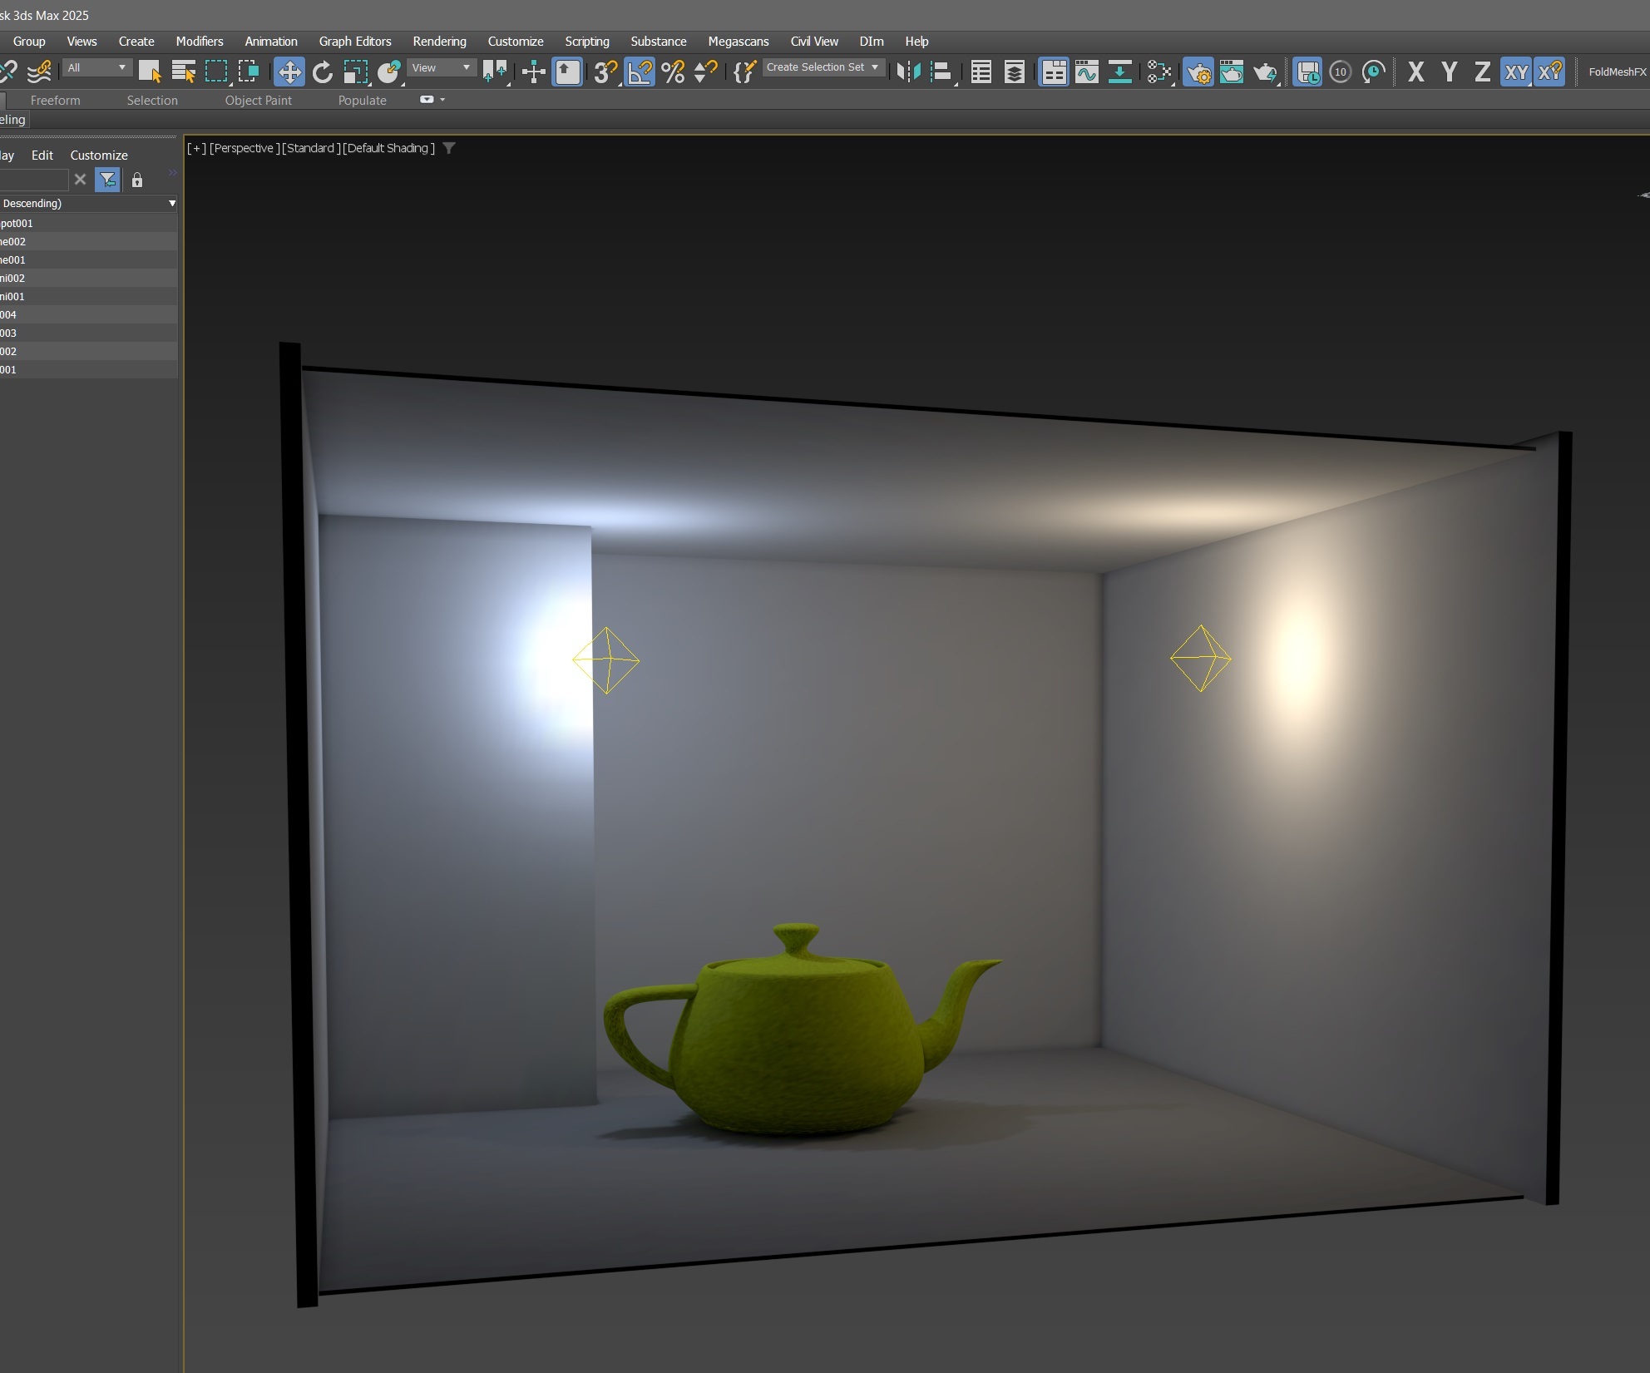Open the Render Setup dialog
The height and width of the screenshot is (1373, 1650).
point(1198,72)
